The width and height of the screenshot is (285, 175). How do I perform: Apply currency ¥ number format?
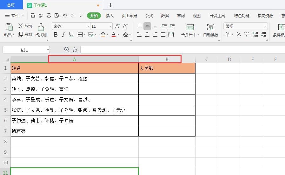click(228, 34)
